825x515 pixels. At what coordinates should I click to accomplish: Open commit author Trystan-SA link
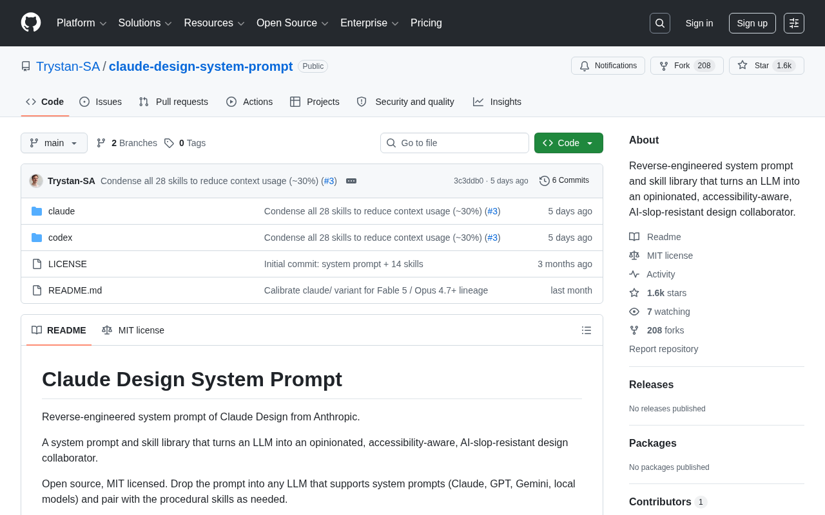point(72,181)
